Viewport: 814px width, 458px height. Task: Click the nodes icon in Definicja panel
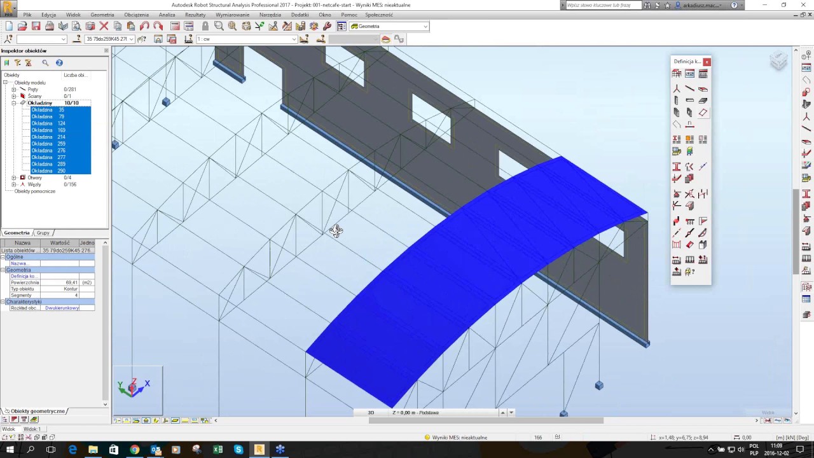(x=677, y=88)
